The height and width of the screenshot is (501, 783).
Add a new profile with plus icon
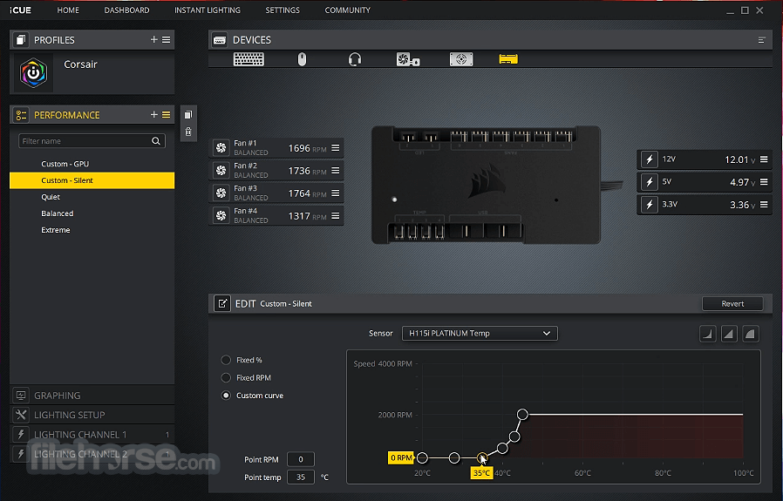[153, 39]
